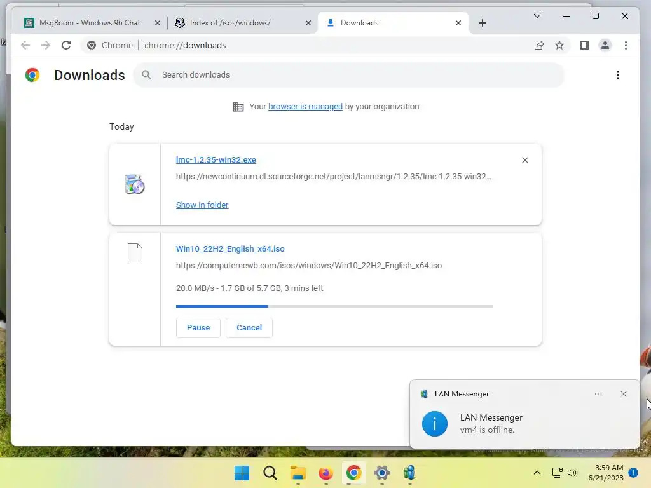Viewport: 651px width, 488px height.
Task: Open Settings gear from the taskbar
Action: [382, 473]
